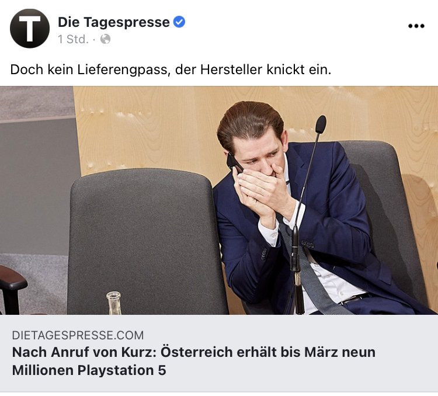Click the glass bottle in the photo

coord(114,303)
